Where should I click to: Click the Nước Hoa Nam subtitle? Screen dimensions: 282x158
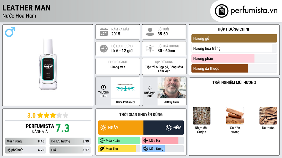point(19,16)
